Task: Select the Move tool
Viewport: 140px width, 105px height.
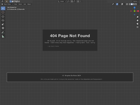Action: click(x=3, y=17)
